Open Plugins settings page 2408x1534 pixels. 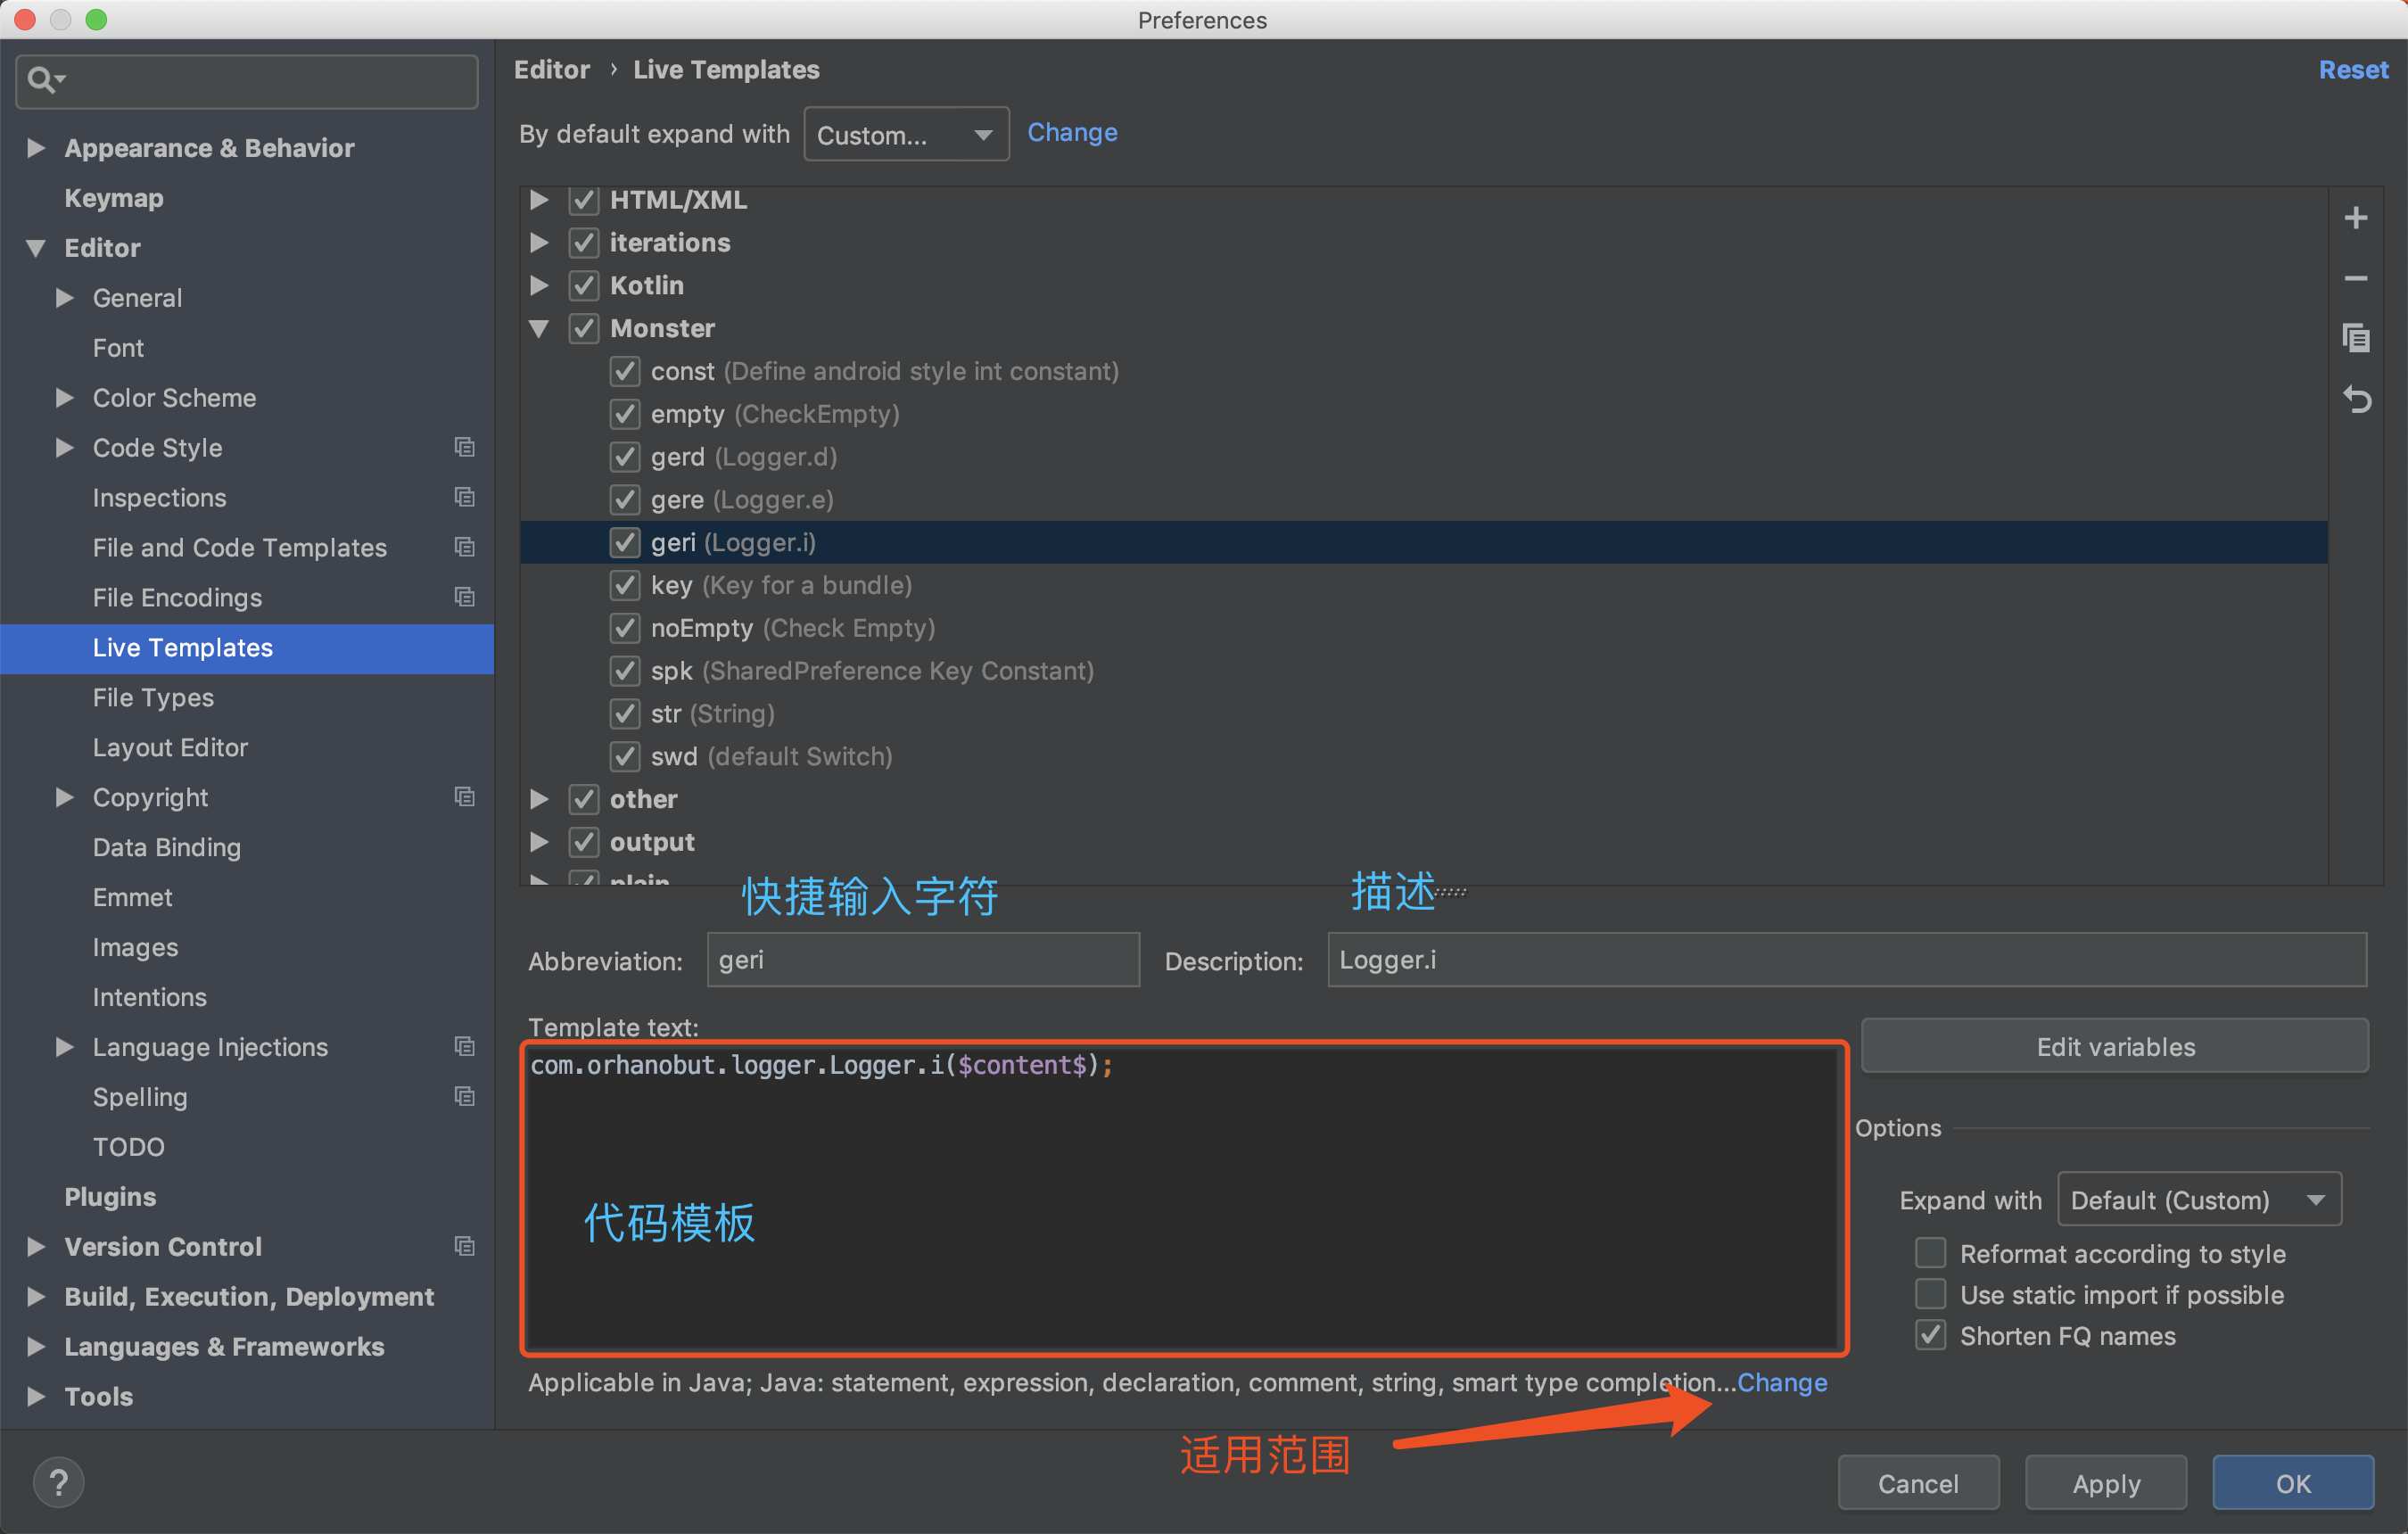(x=110, y=1196)
